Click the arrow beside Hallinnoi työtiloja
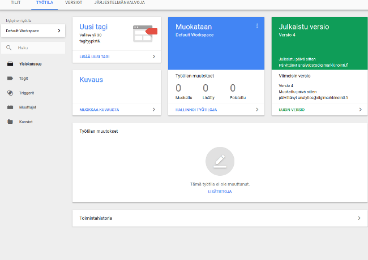 257,110
